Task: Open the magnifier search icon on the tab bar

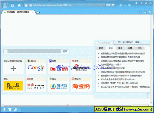Action: pyautogui.click(x=145, y=12)
